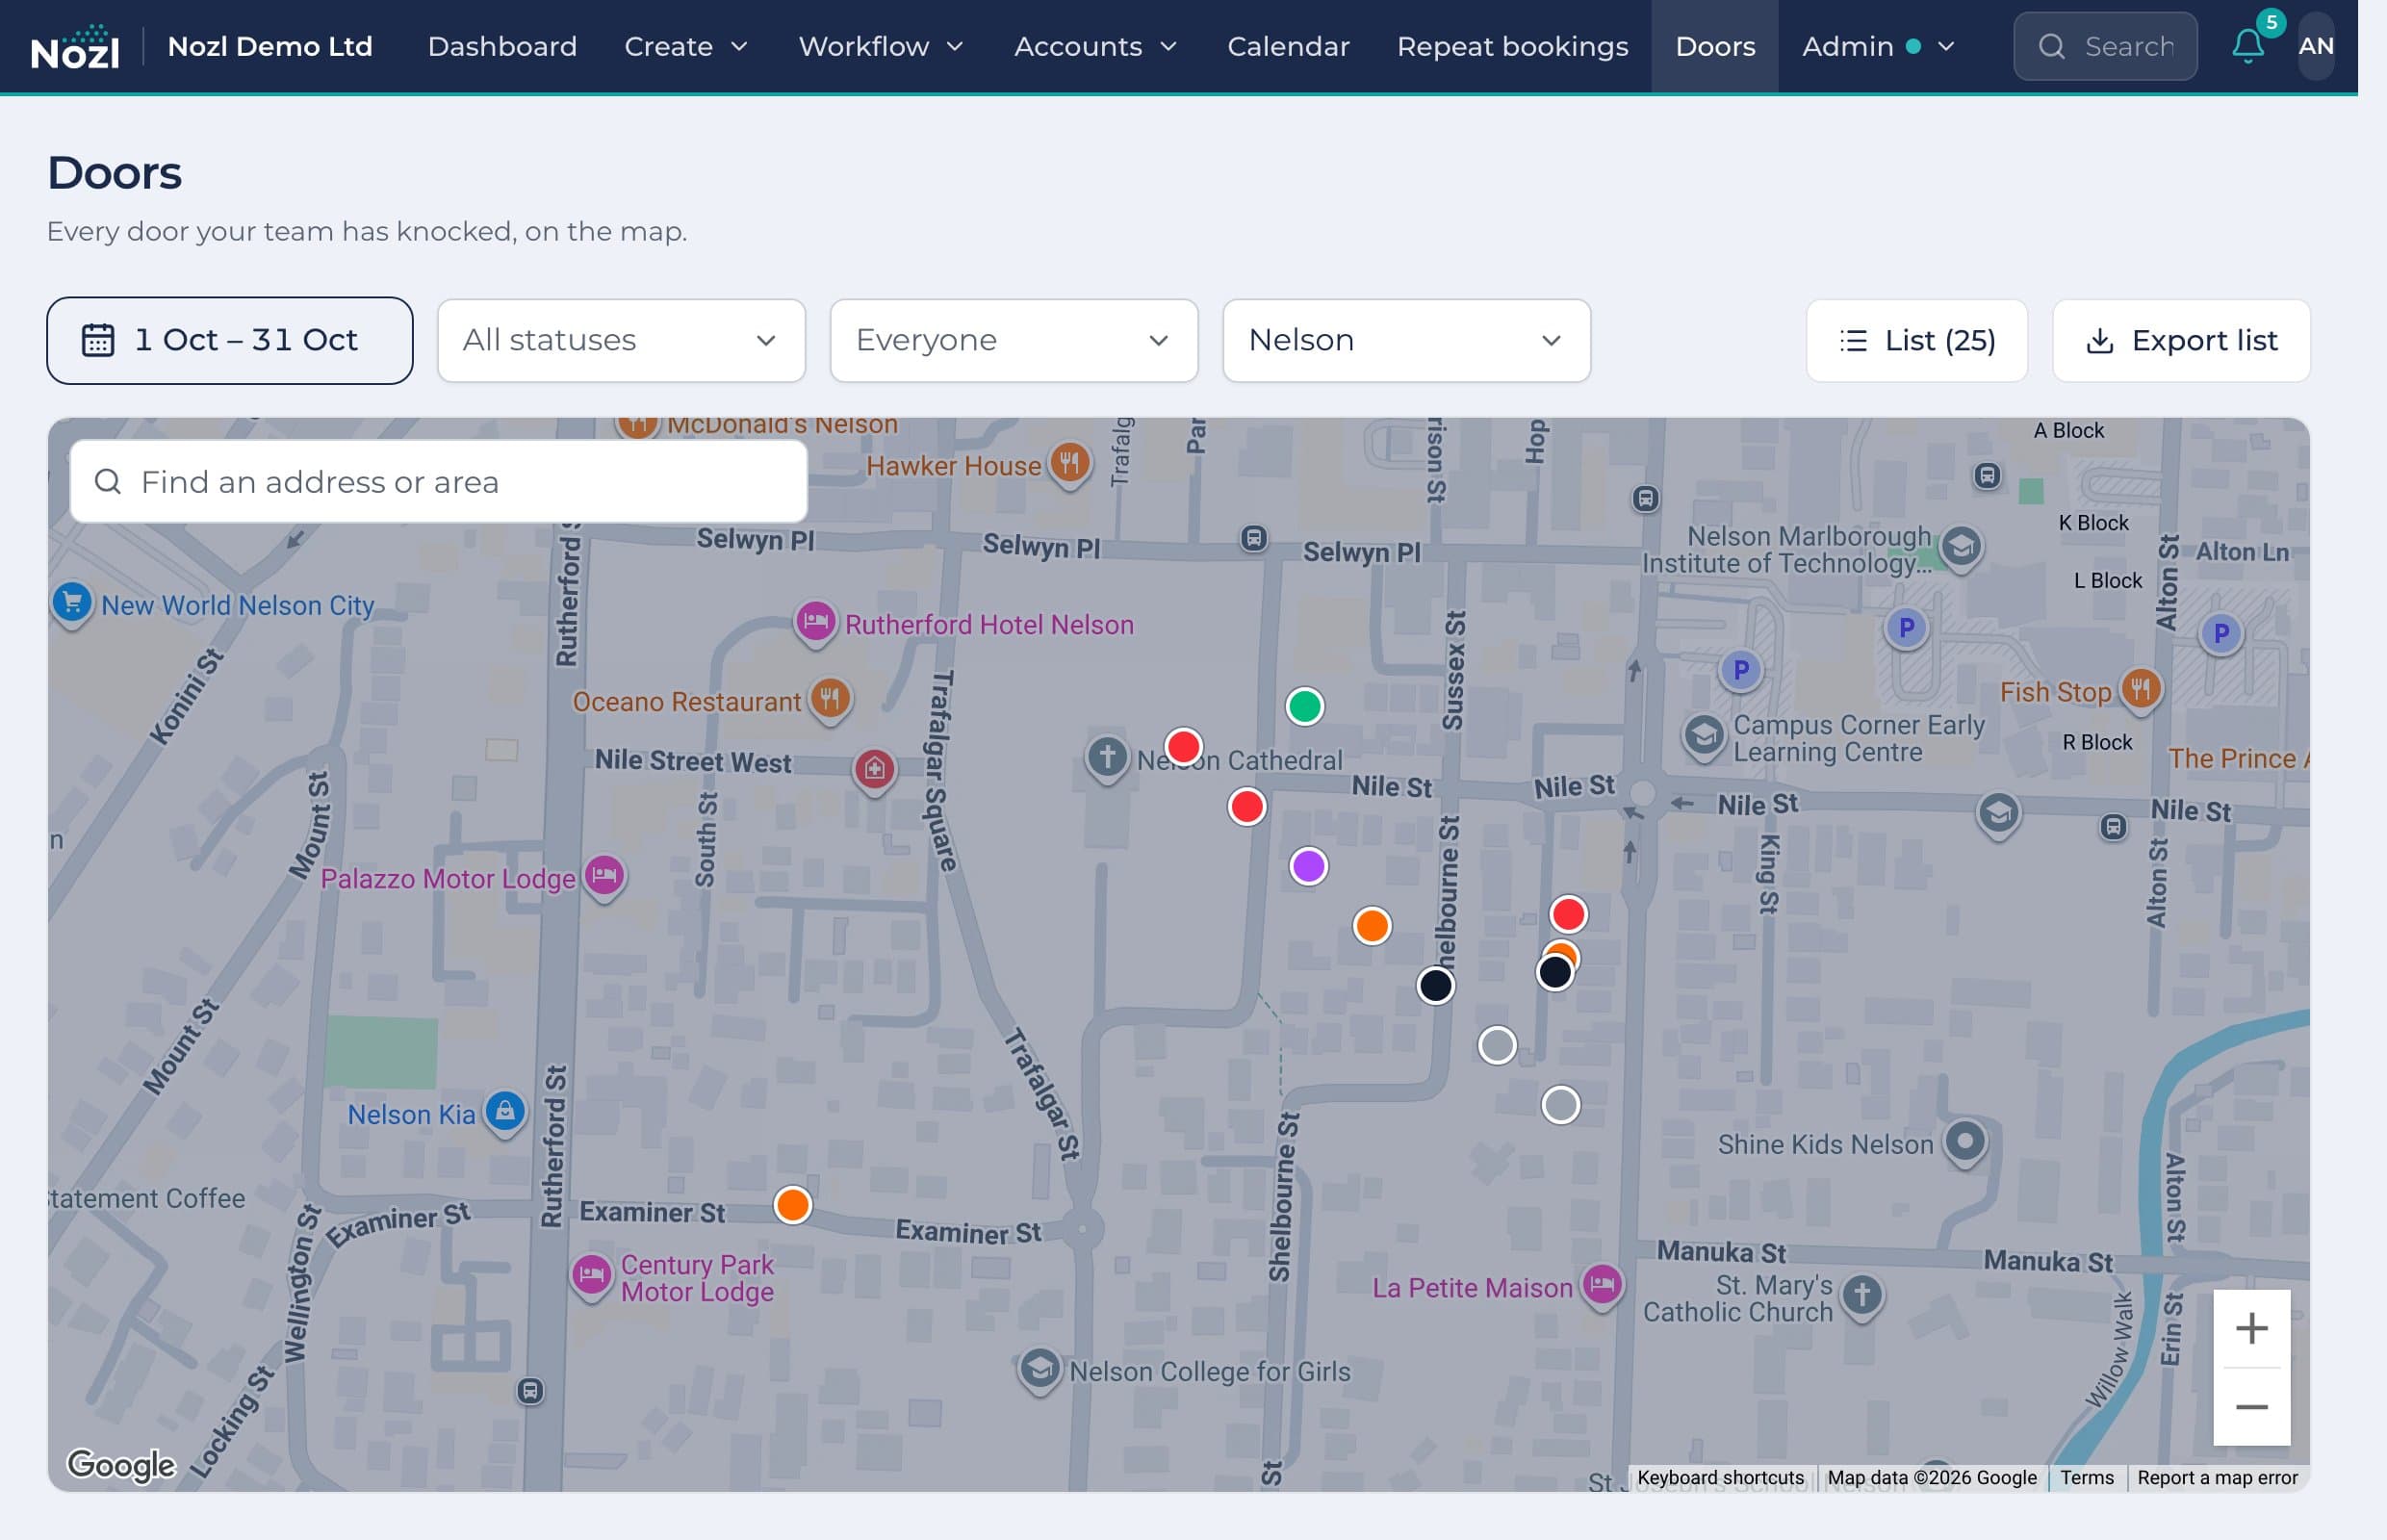2387x1540 pixels.
Task: Expand the Create menu
Action: click(686, 47)
